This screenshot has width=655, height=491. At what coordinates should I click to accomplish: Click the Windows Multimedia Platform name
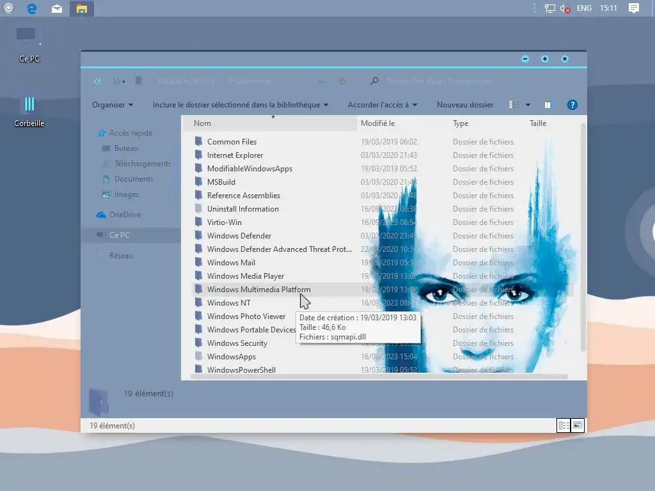(x=259, y=290)
